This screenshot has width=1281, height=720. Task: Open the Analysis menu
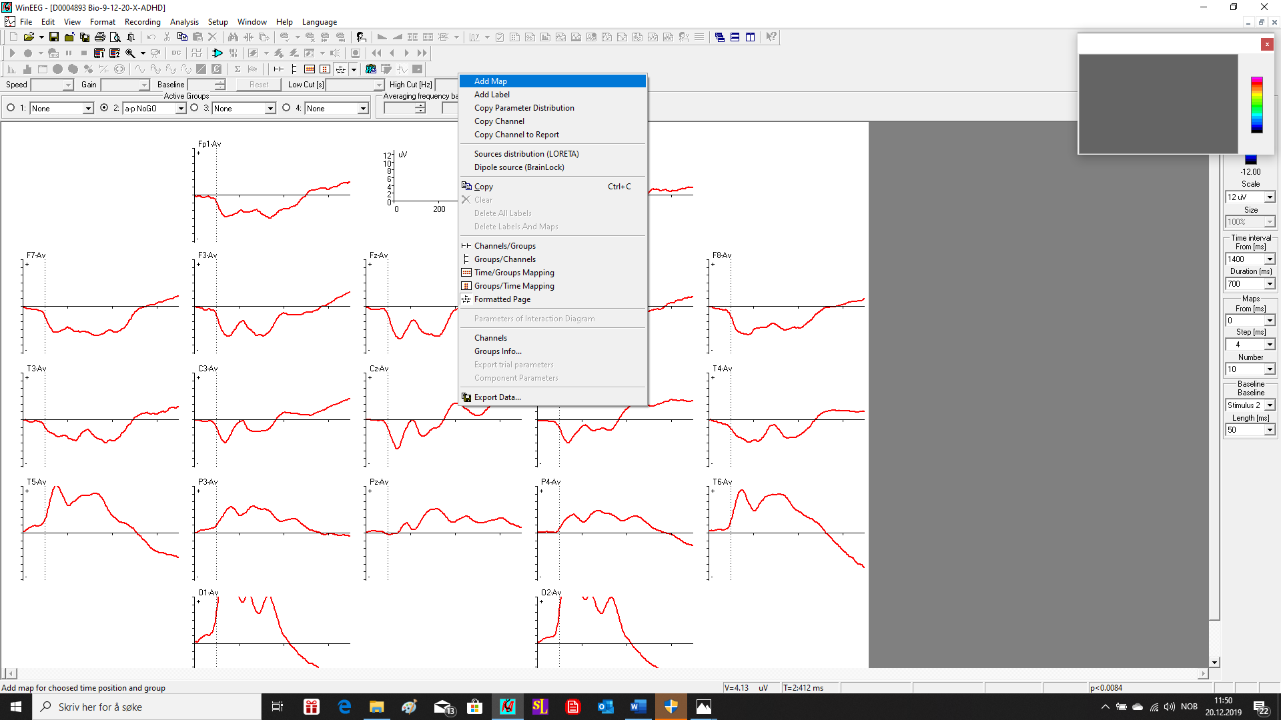pos(184,22)
